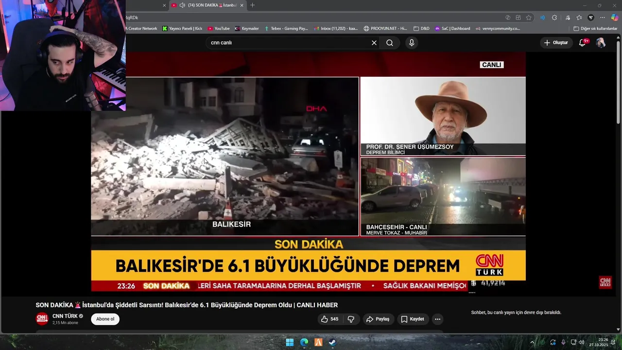This screenshot has width=622, height=350.
Task: Click the Kaydet save button
Action: point(412,319)
